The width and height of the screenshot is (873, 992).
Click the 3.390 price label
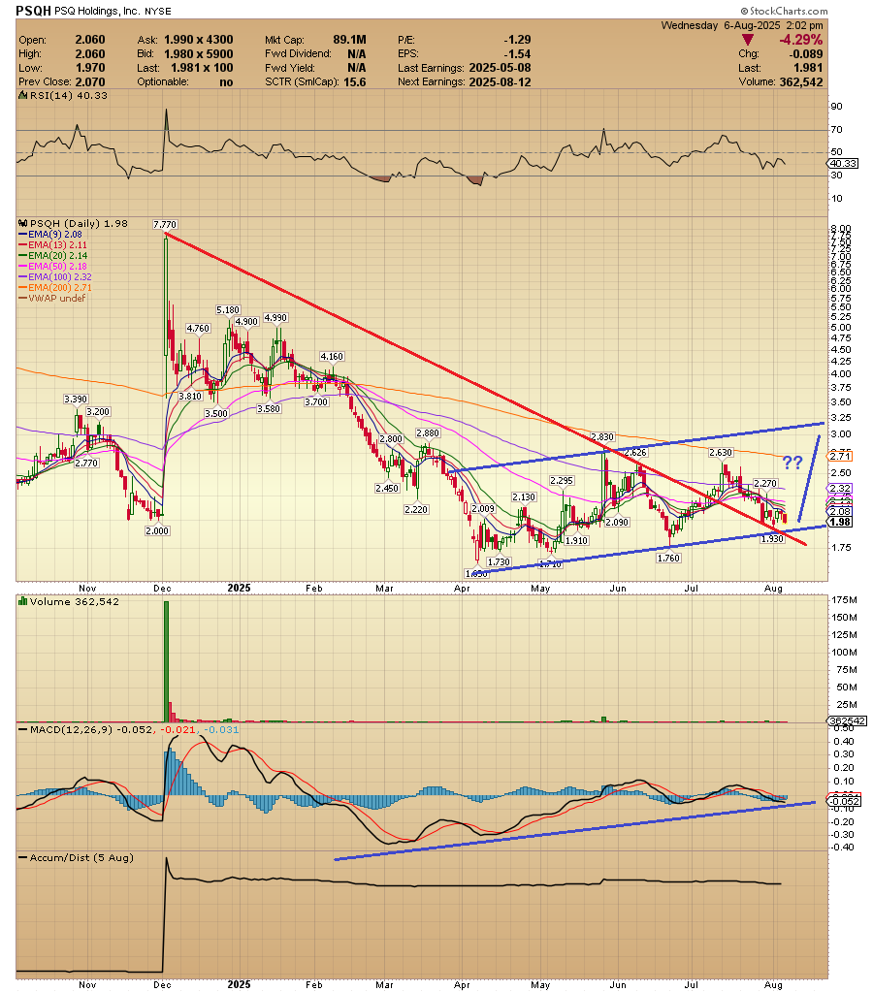76,400
